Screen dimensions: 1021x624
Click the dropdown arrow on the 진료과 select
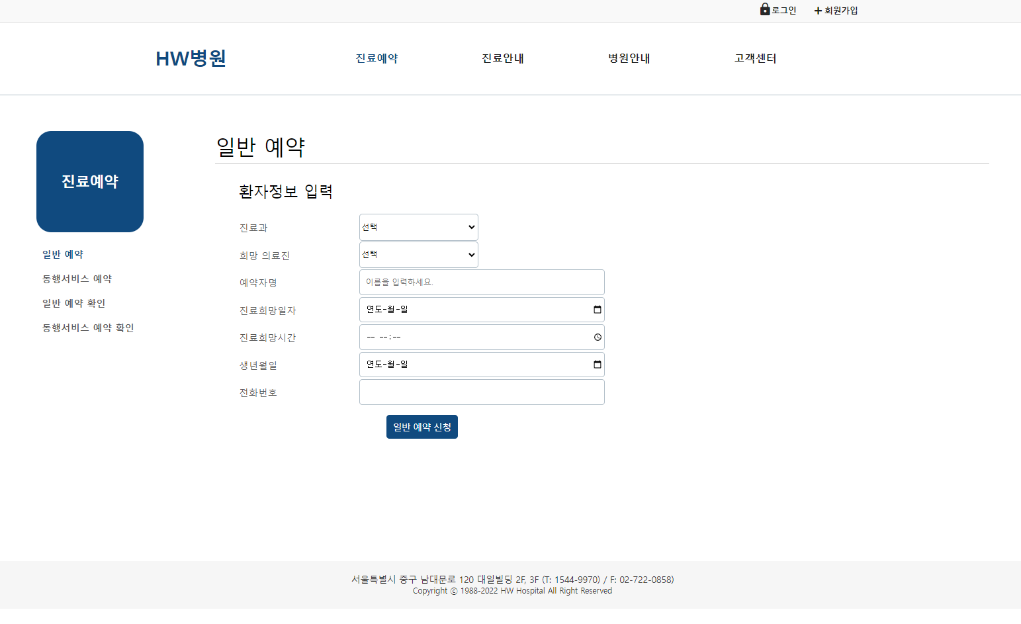(x=471, y=227)
